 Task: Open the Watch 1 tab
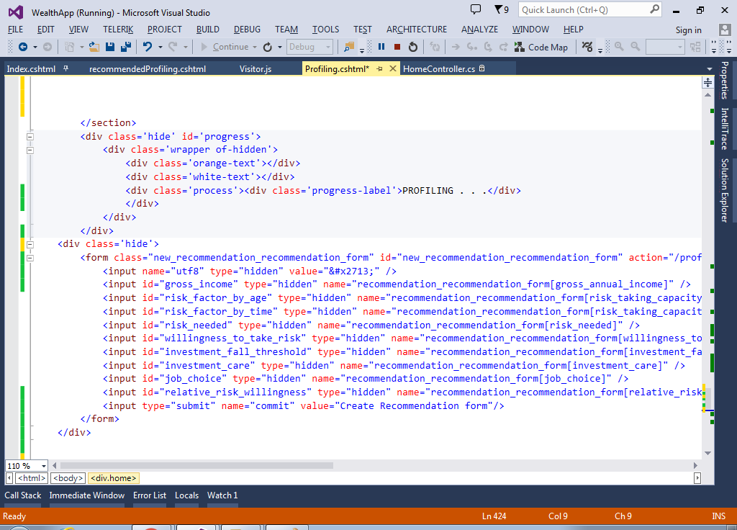pos(222,495)
